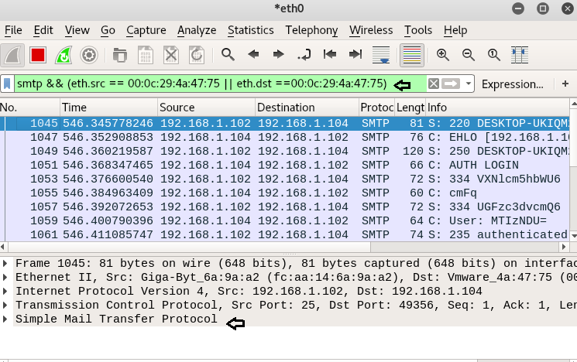The width and height of the screenshot is (577, 362).
Task: Open the Wireless menu
Action: (x=371, y=30)
